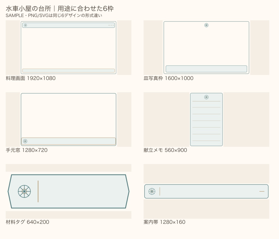Image resolution: width=279 pixels, height=239 pixels.
Task: Click the label 献立メモ 560×900
Action: [x=165, y=150]
